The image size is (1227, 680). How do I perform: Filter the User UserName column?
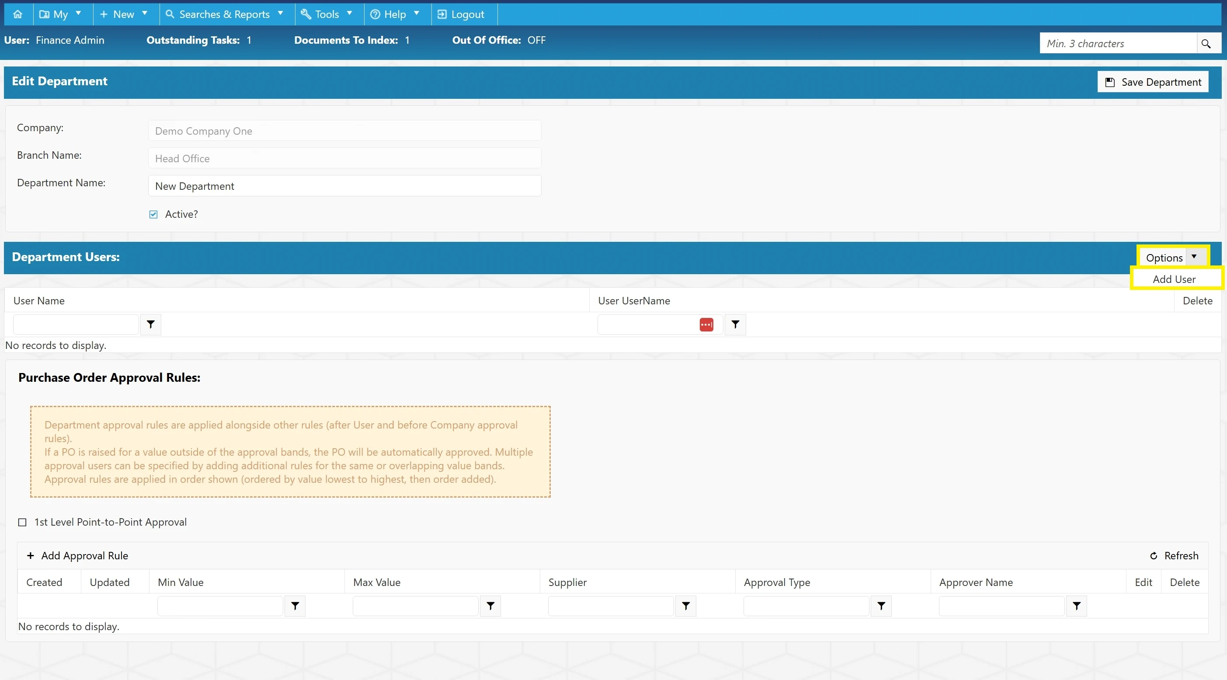[x=735, y=324]
